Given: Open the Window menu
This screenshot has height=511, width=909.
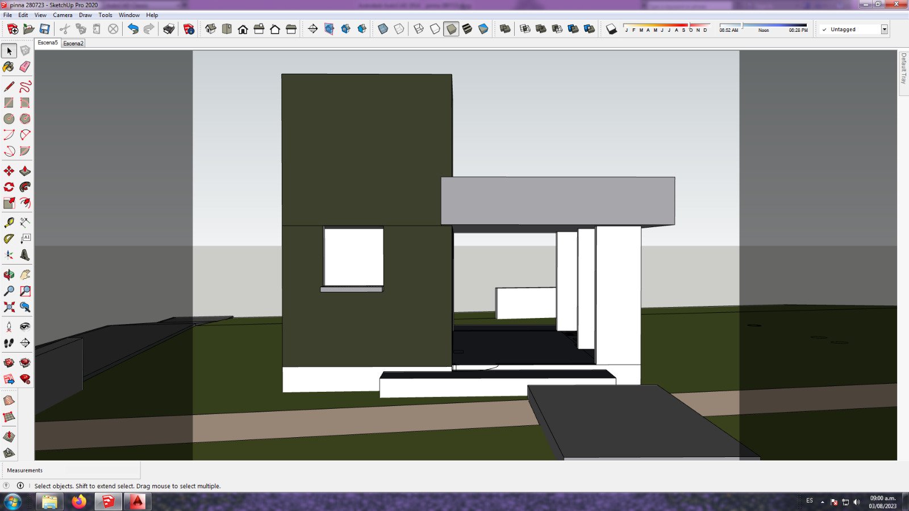Looking at the screenshot, I should click(x=129, y=15).
